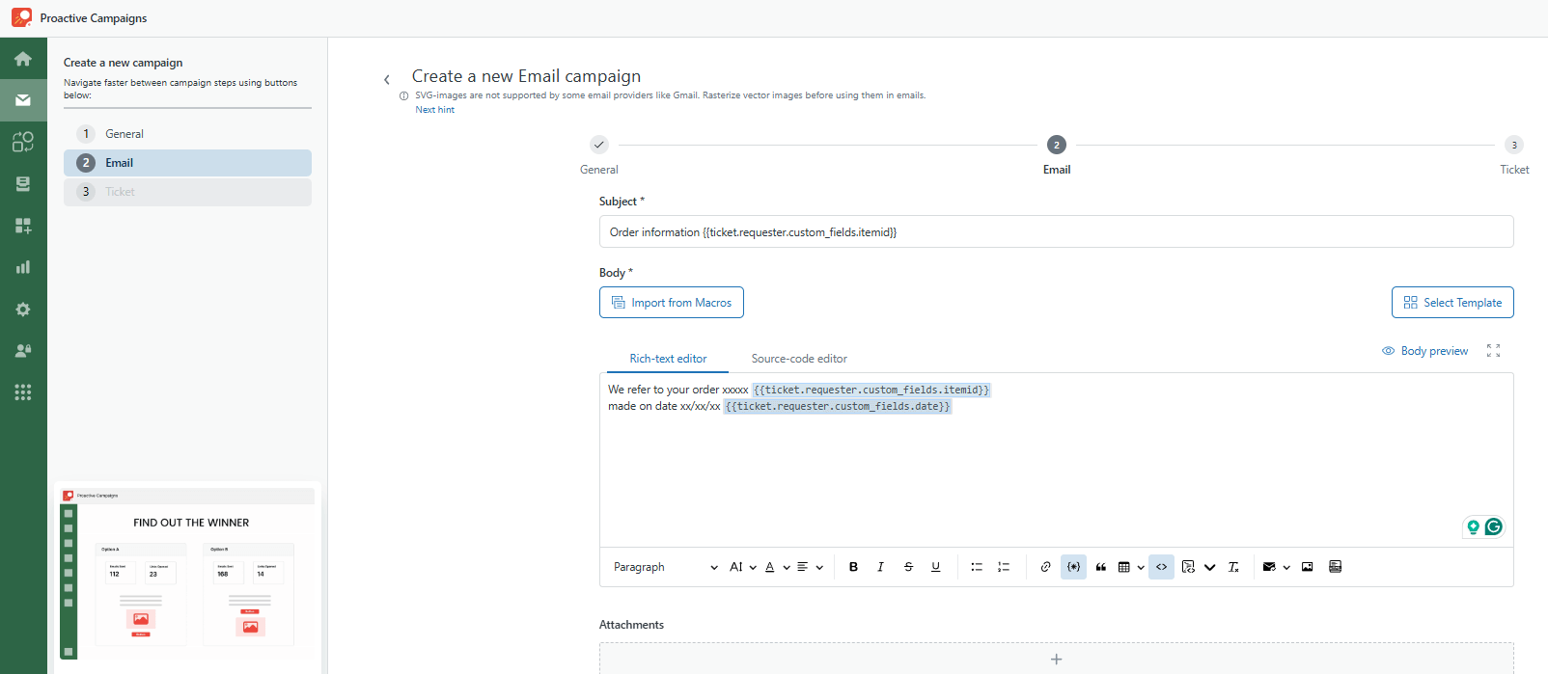1548x674 pixels.
Task: Click the settings gear in sidebar
Action: coord(23,310)
